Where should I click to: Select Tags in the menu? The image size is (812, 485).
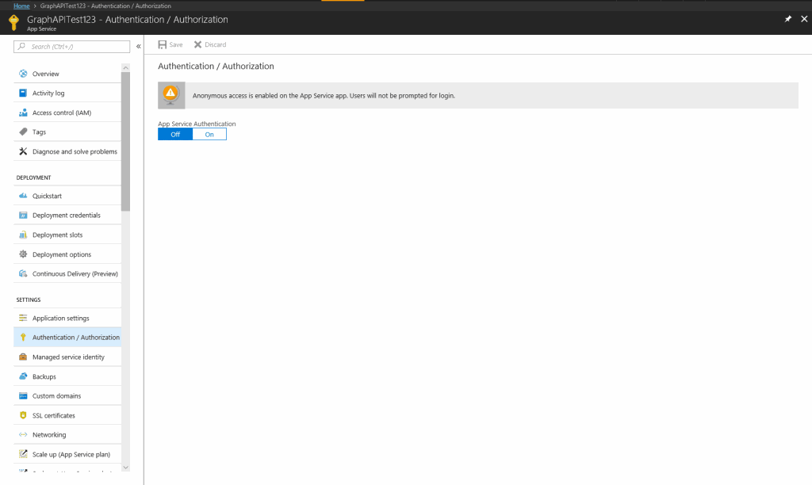[67, 132]
